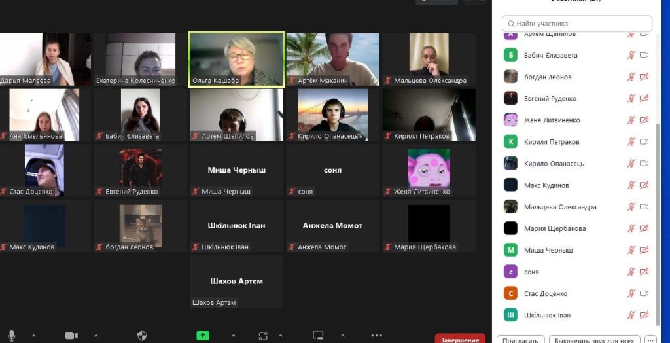
Task: Click the crossed camera icon for богдан леонов in the list
Action: [644, 77]
